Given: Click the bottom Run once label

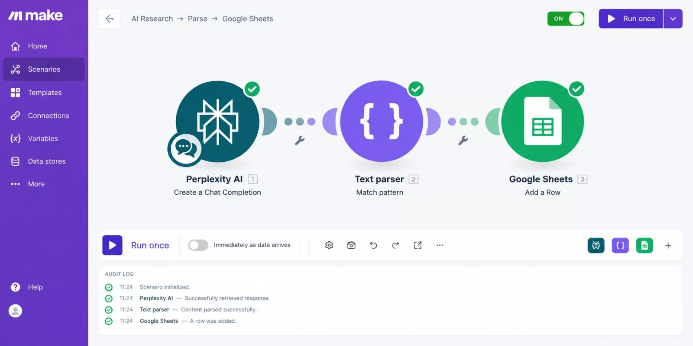Looking at the screenshot, I should click(x=150, y=245).
